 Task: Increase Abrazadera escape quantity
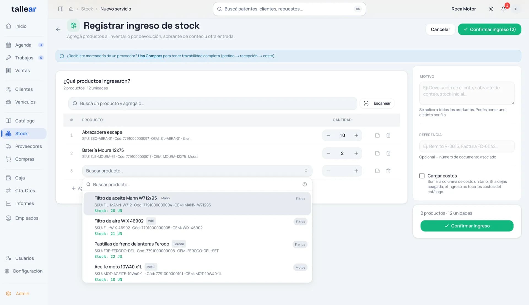click(x=356, y=135)
